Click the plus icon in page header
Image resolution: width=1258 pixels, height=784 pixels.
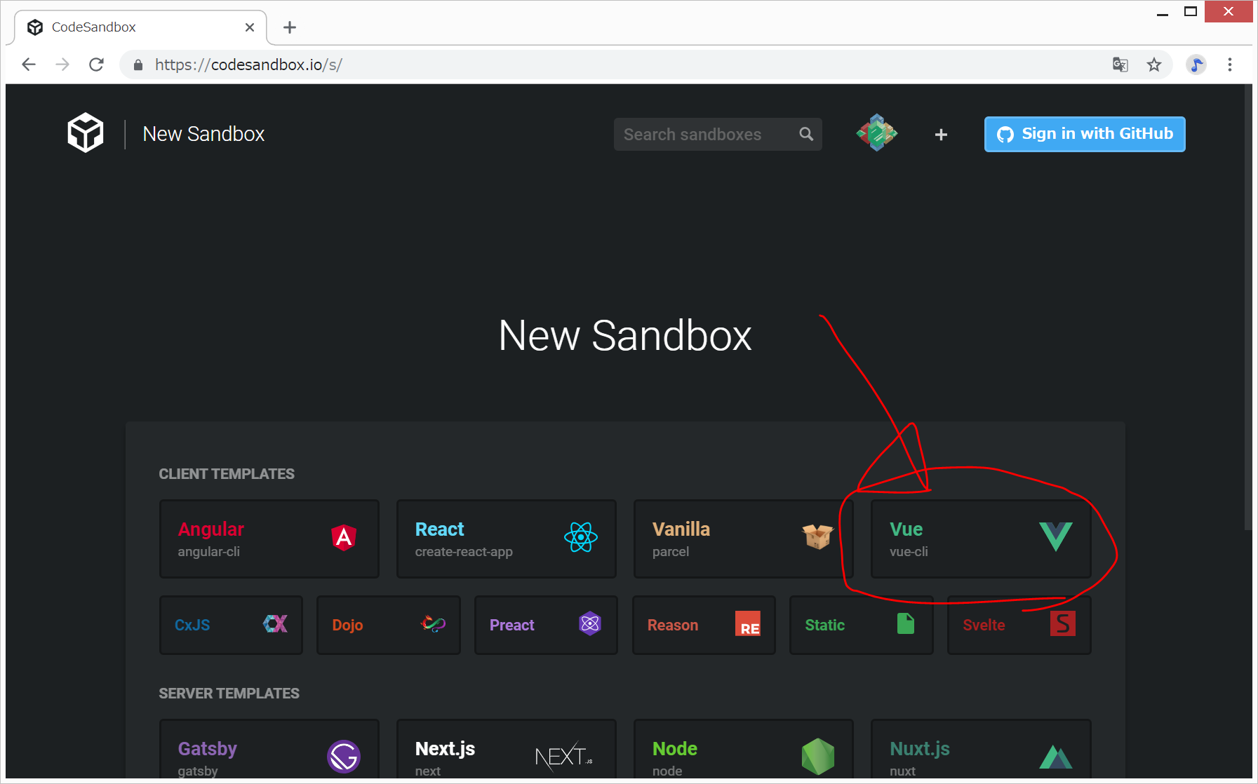(x=941, y=135)
